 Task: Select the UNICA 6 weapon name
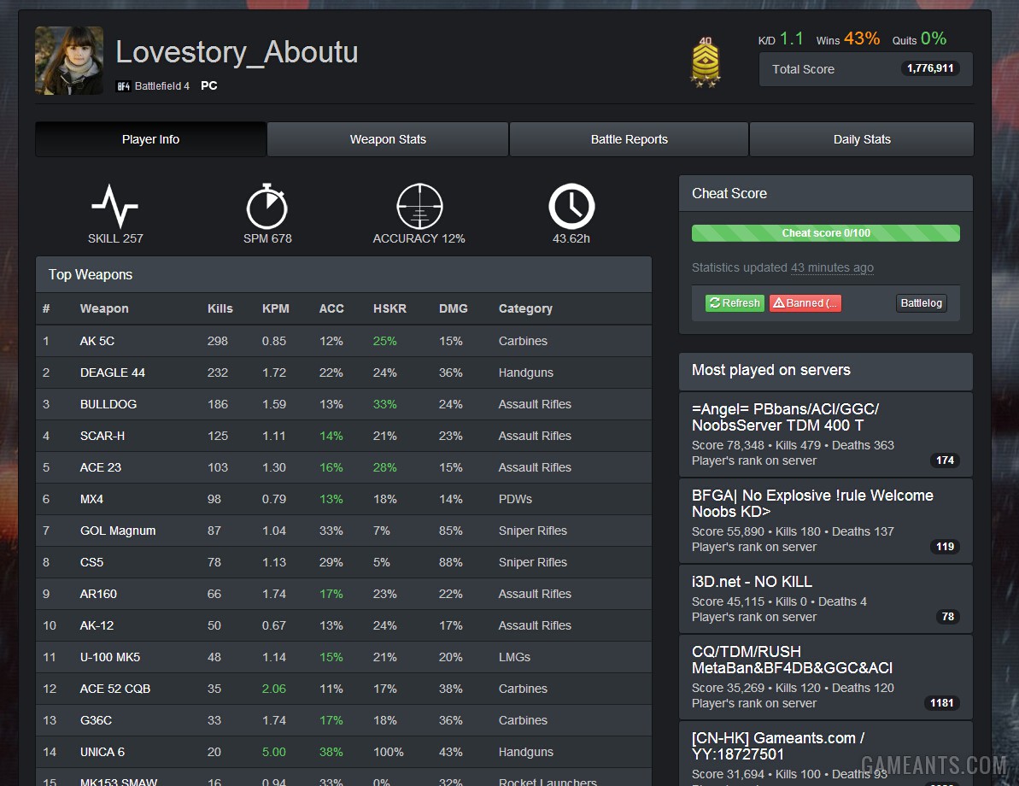tap(102, 752)
